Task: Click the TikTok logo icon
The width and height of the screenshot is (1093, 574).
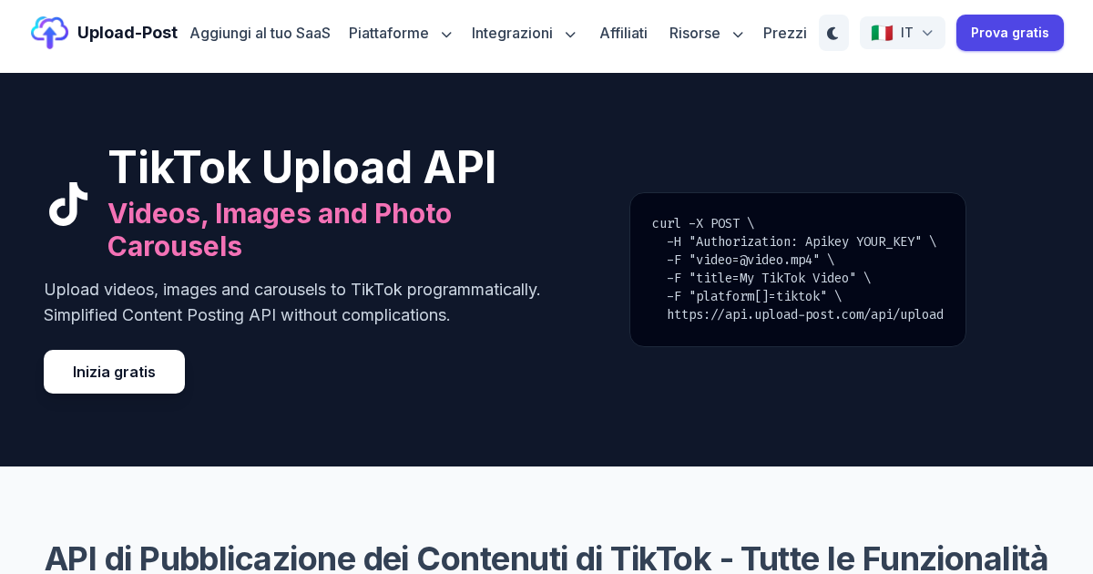Action: coord(68,204)
